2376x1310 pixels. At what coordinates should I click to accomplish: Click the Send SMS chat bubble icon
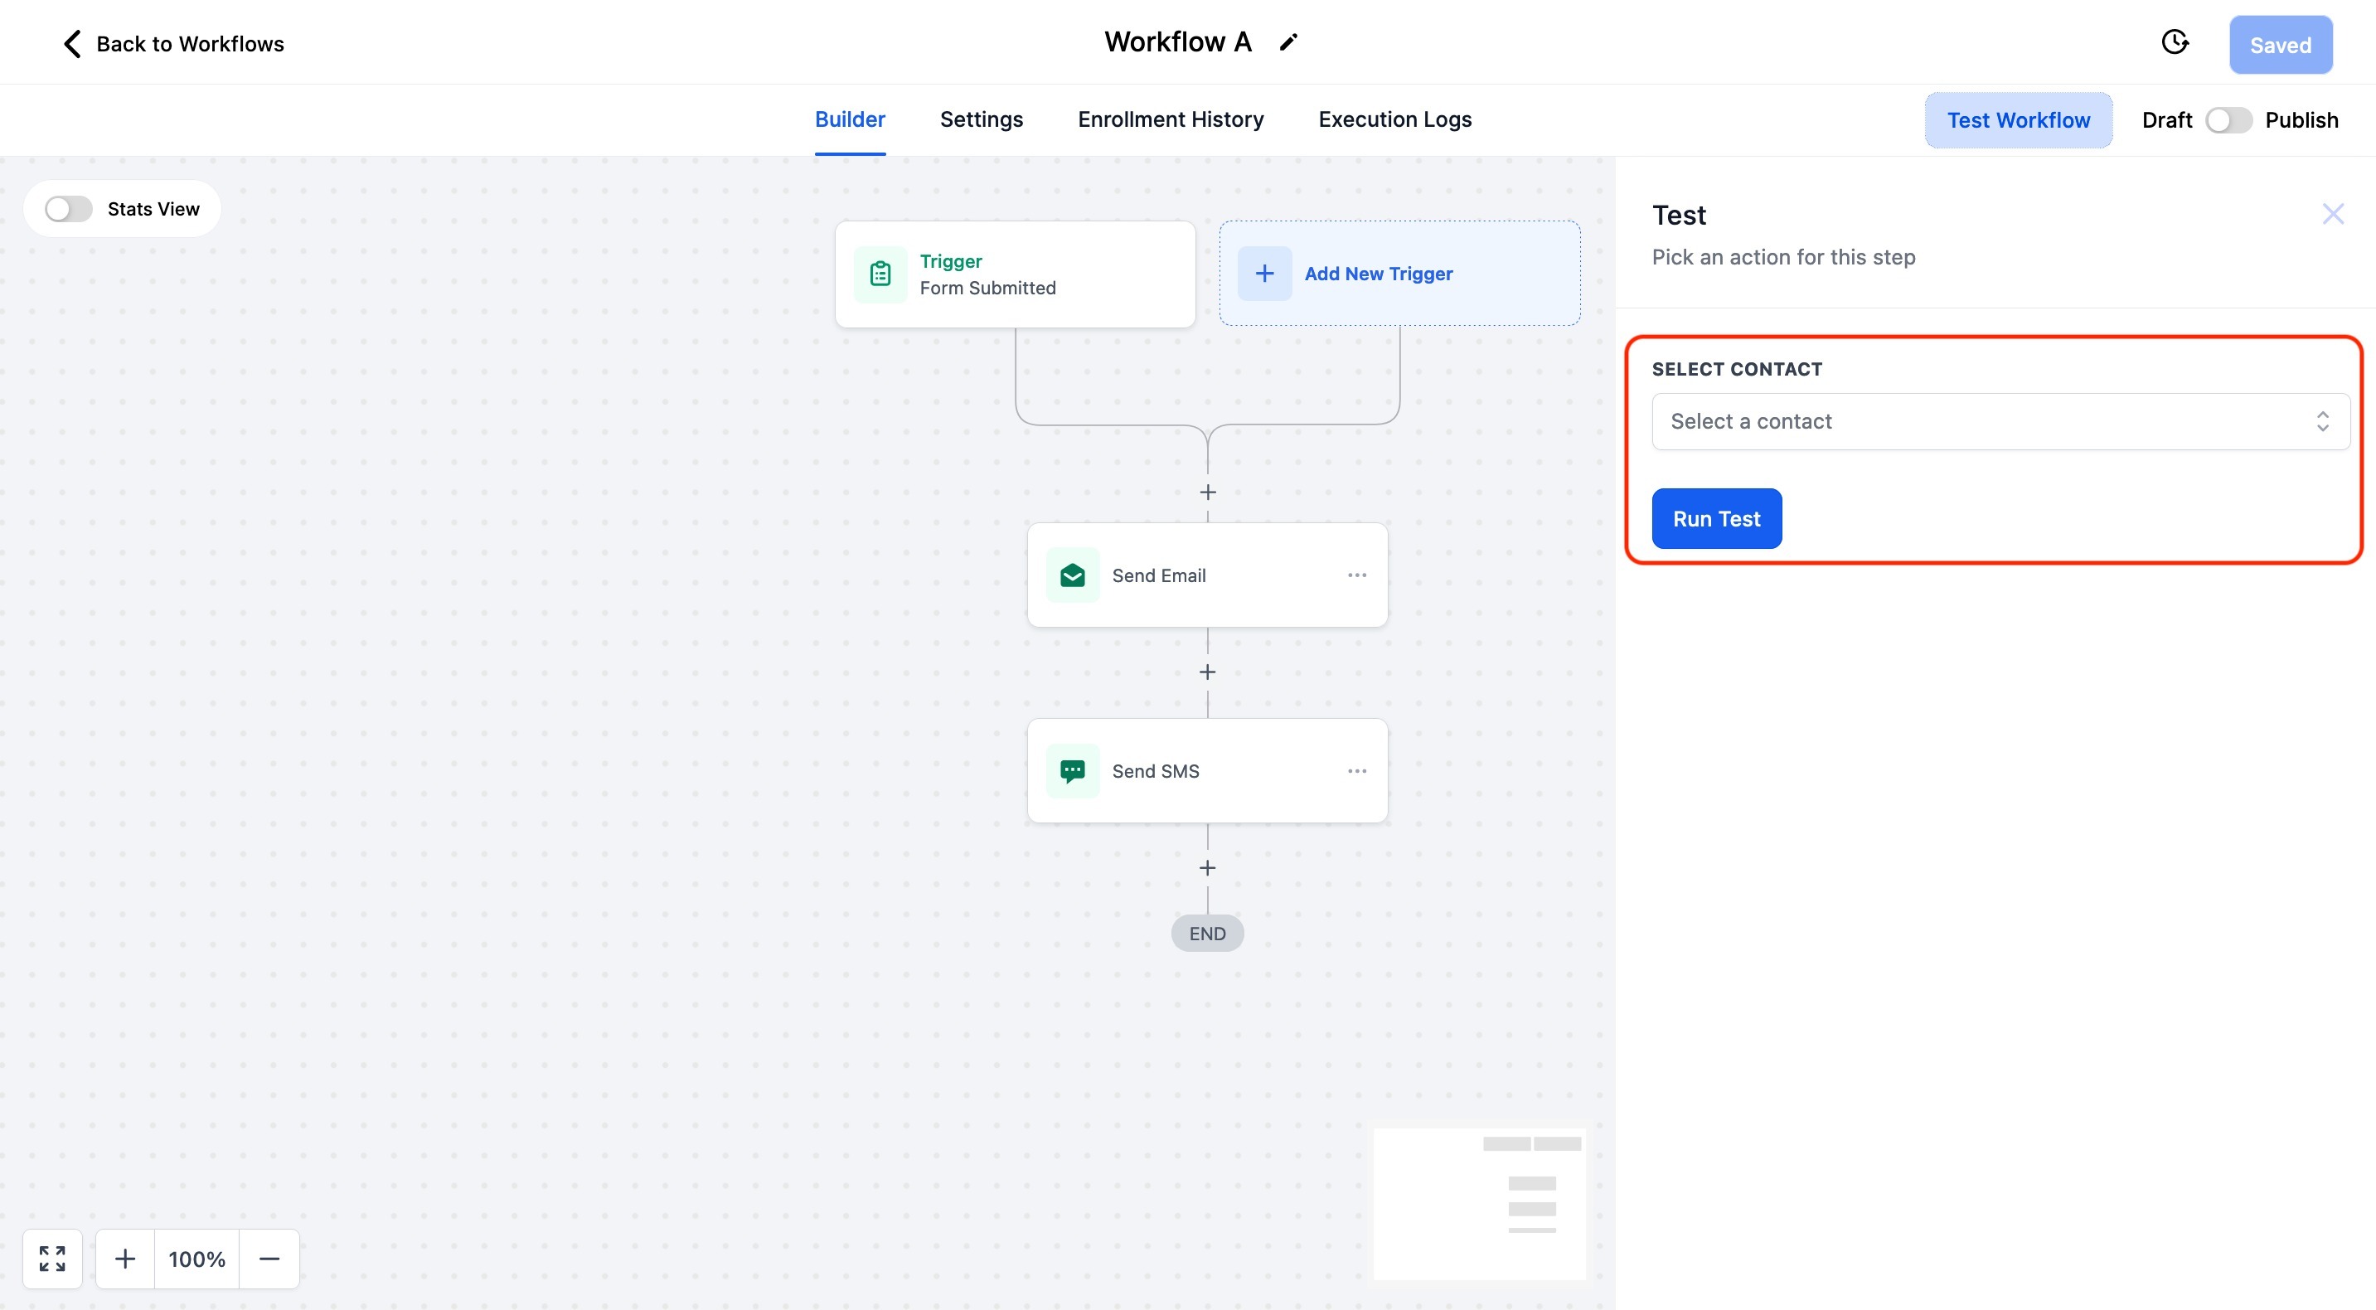click(1072, 771)
